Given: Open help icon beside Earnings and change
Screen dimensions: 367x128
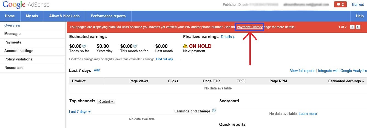Looking at the screenshot, I should pos(214,110).
